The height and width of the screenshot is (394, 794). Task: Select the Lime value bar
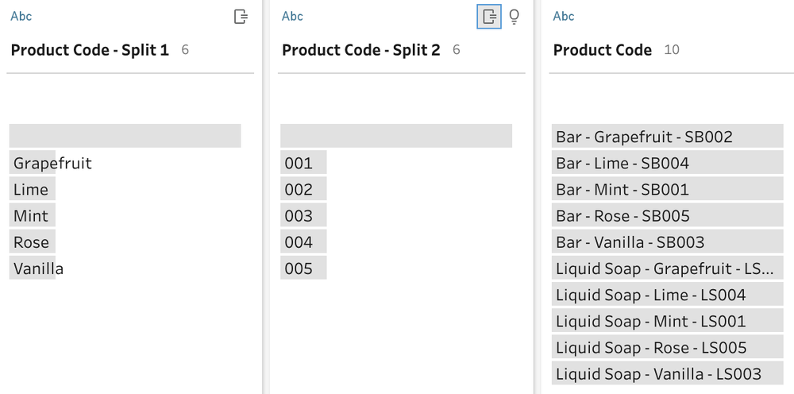tap(31, 189)
